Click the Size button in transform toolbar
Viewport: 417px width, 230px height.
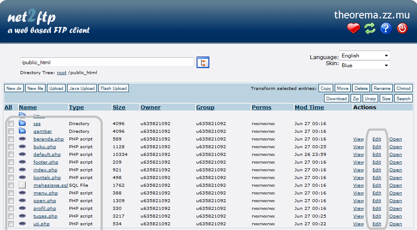click(x=386, y=99)
